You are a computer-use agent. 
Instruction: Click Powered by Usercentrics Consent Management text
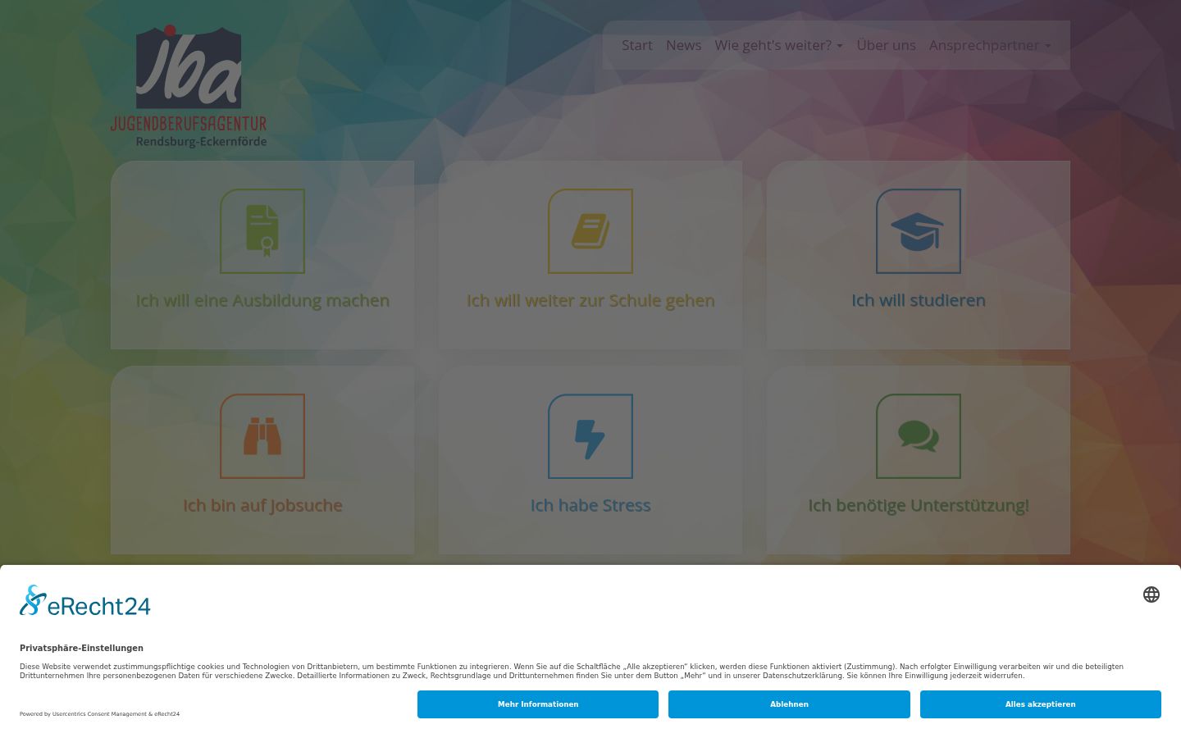coord(99,713)
